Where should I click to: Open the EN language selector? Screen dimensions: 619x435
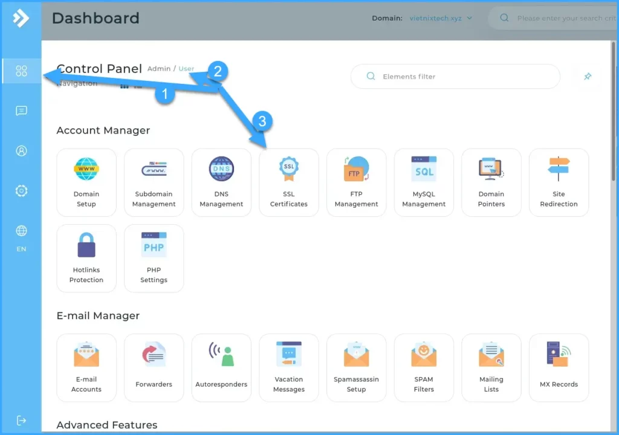[21, 237]
